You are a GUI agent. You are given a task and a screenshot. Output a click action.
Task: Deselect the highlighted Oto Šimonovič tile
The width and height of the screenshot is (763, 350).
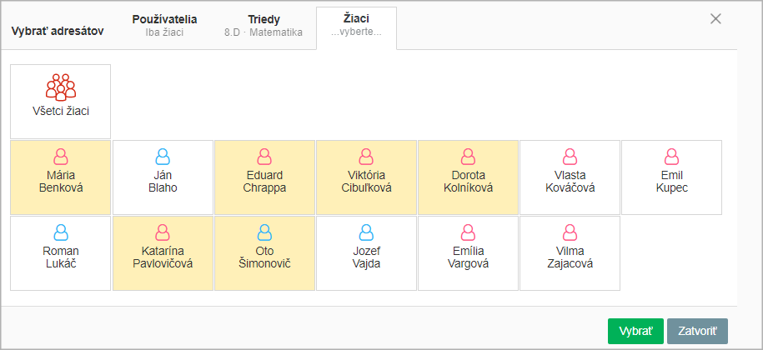click(264, 253)
